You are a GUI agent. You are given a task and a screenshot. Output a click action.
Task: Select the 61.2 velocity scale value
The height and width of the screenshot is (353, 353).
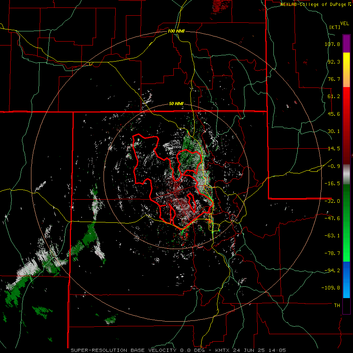pyautogui.click(x=334, y=96)
